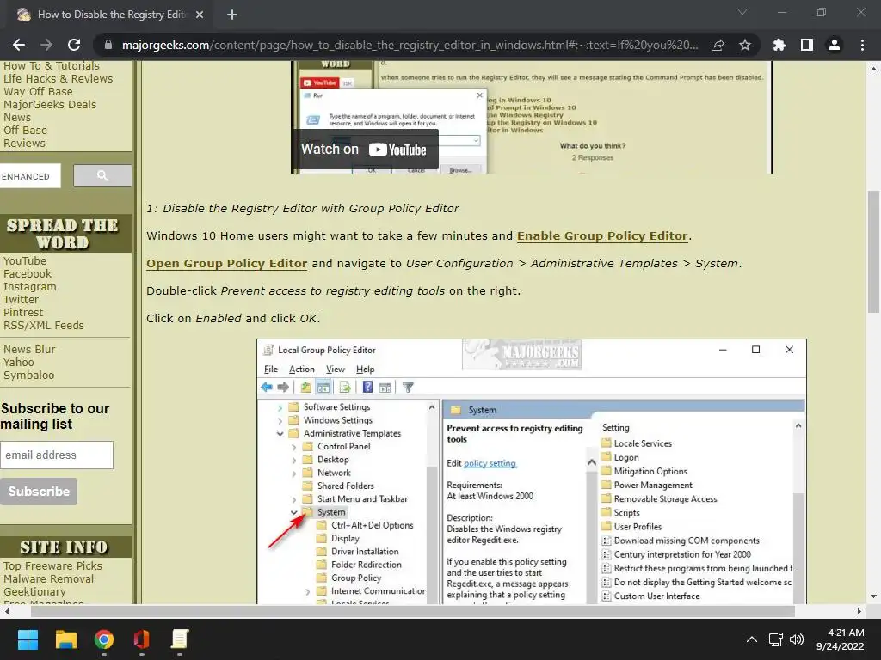Follow the 'Open Group Policy Editor' link
The height and width of the screenshot is (660, 881).
tap(226, 263)
